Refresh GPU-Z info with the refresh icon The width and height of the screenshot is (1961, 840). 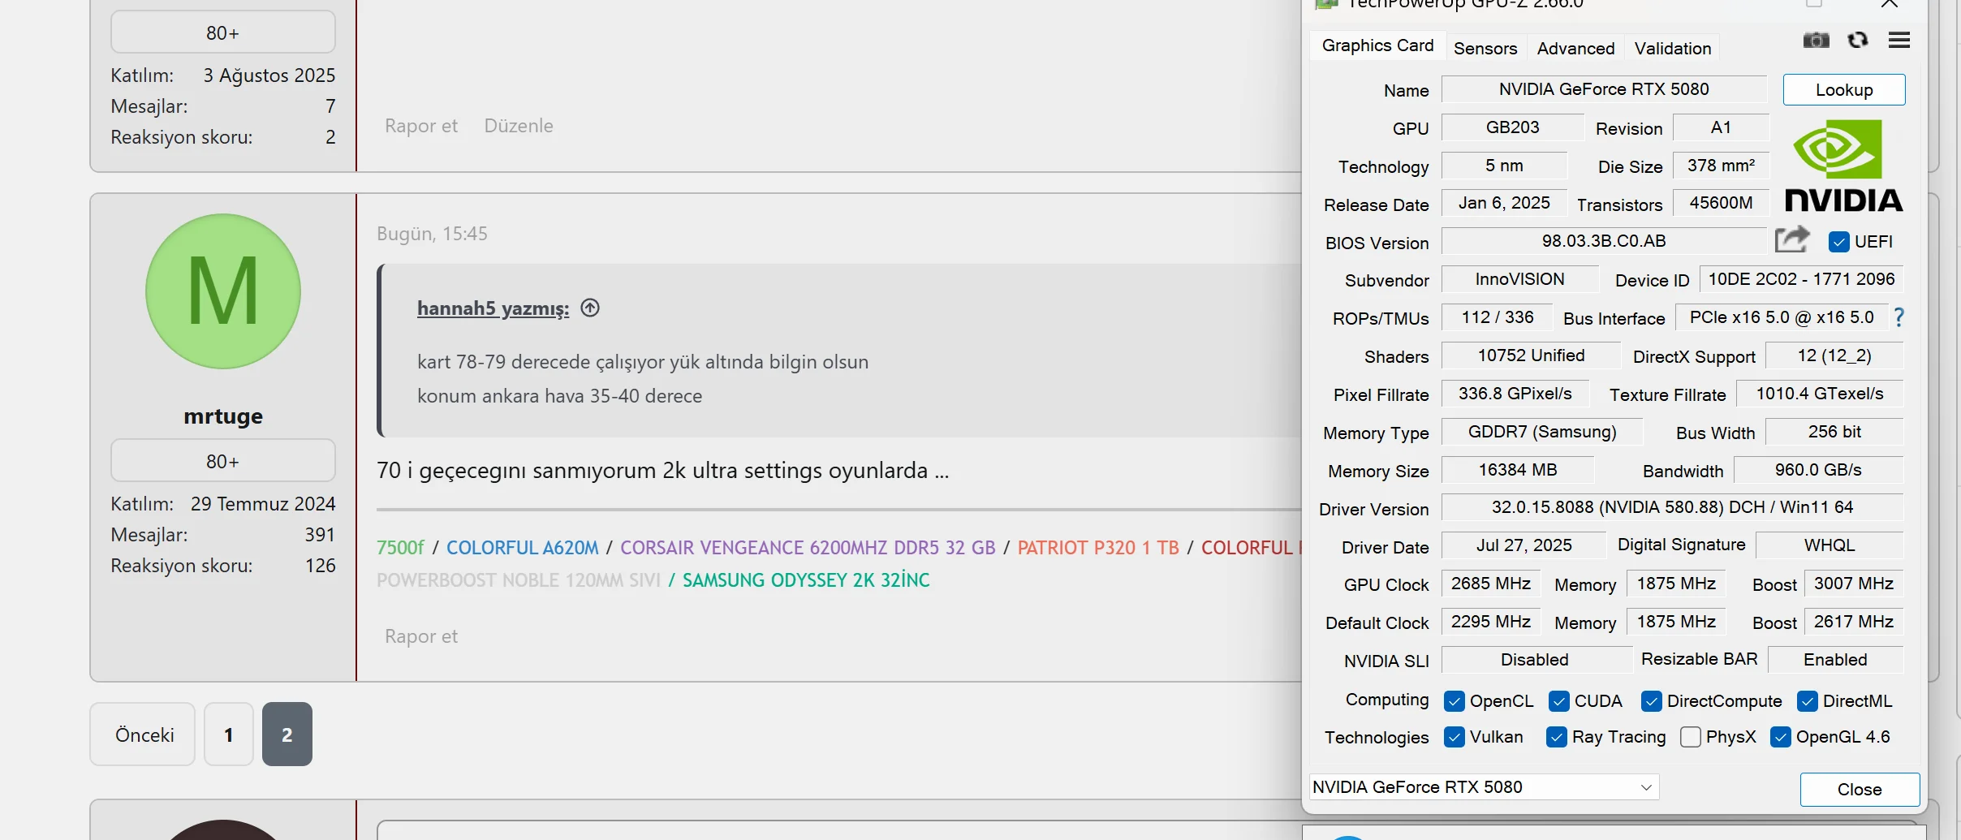(1858, 40)
